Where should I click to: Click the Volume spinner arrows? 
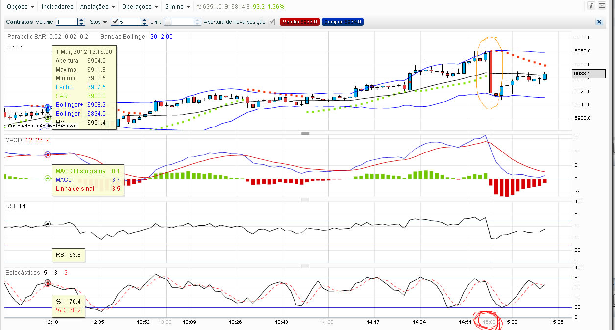pos(81,22)
